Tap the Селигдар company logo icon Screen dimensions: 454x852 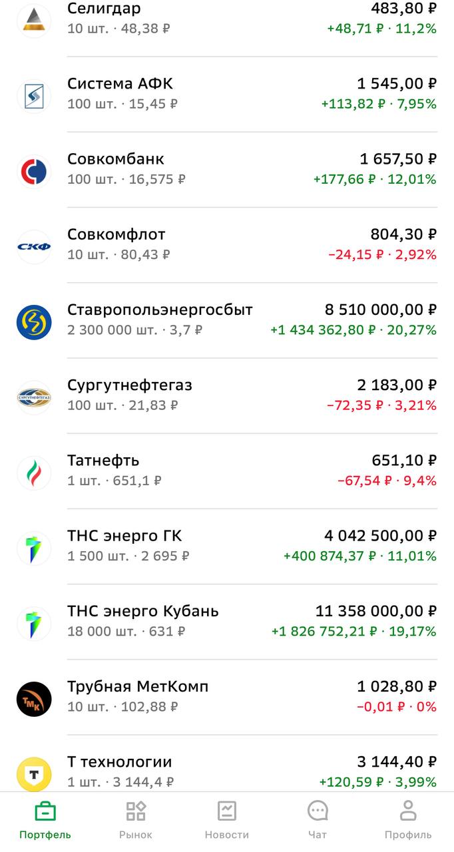click(33, 20)
